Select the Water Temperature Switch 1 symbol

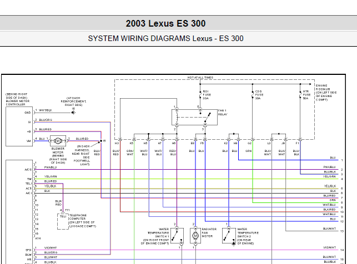(x=177, y=236)
